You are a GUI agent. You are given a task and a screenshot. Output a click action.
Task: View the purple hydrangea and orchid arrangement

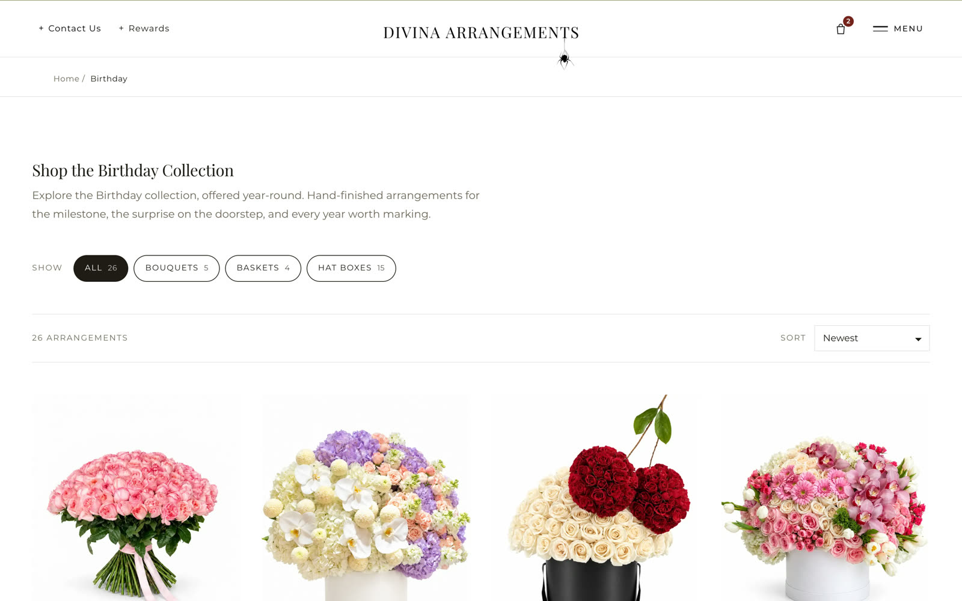(366, 498)
